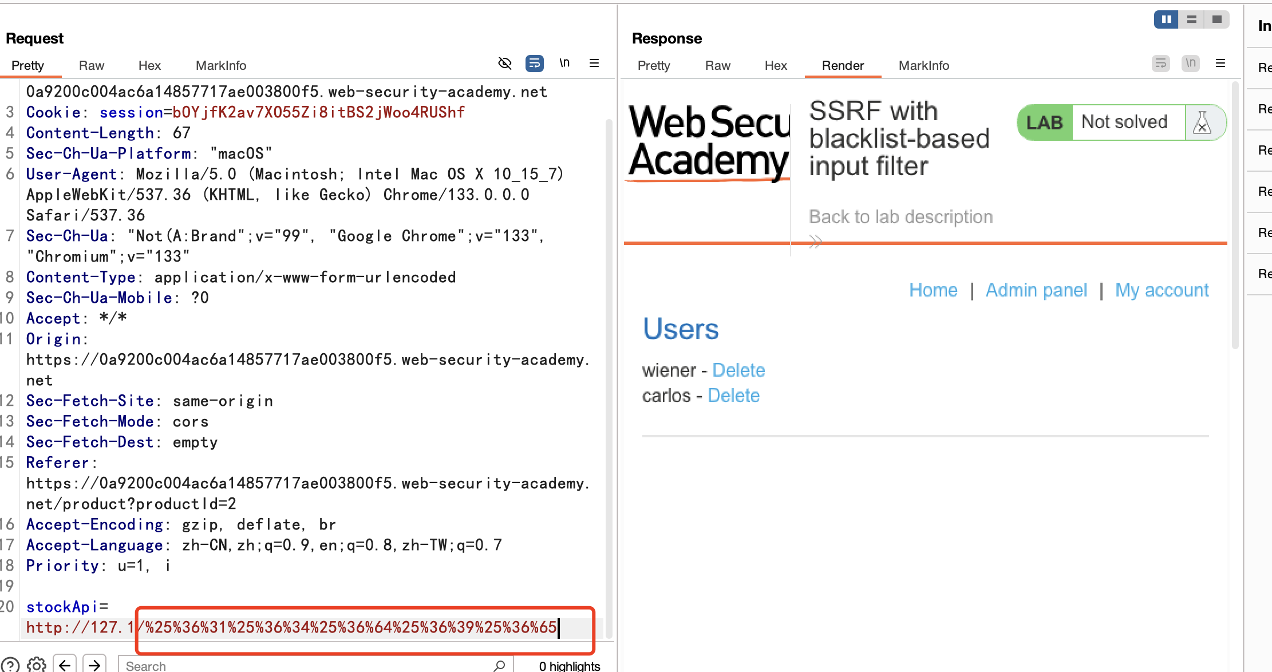The height and width of the screenshot is (672, 1272).
Task: Select side-by-side layout icon
Action: click(x=1166, y=19)
